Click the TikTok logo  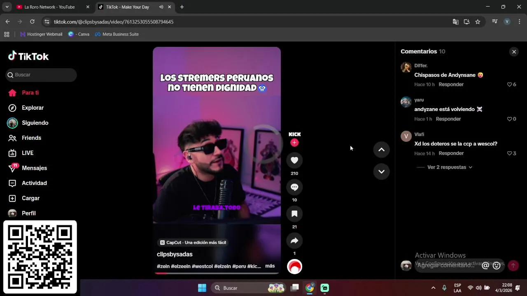pyautogui.click(x=28, y=56)
